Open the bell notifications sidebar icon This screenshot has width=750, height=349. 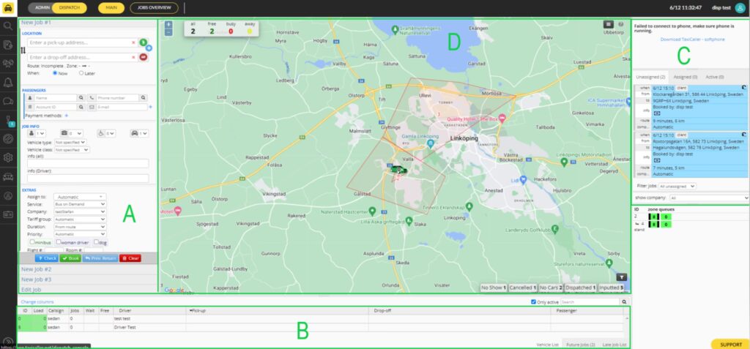(8, 82)
